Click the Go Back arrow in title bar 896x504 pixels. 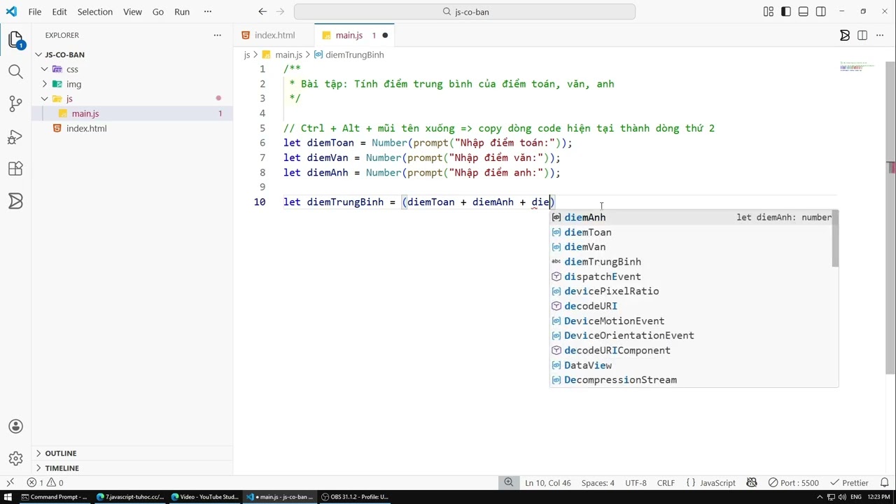click(x=262, y=11)
